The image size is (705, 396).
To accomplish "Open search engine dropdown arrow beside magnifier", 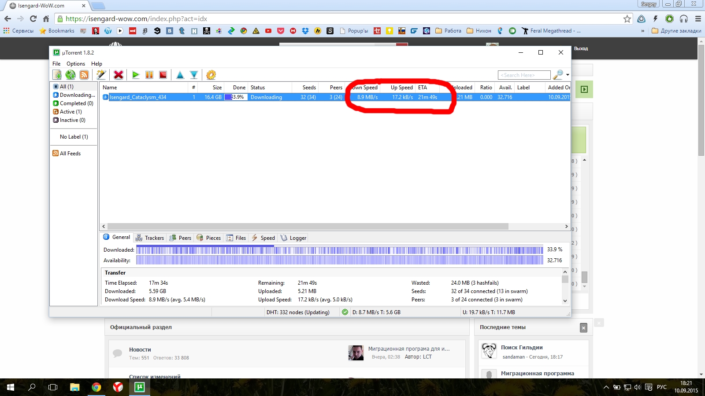I will [568, 75].
